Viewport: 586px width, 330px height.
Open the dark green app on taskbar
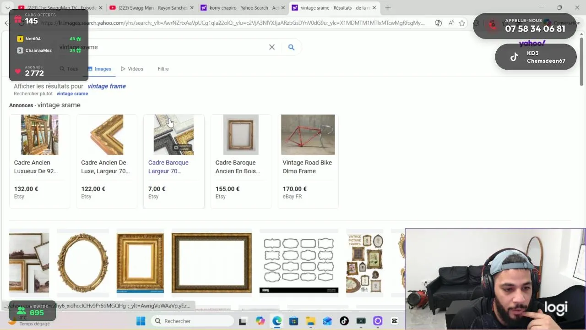[361, 321]
